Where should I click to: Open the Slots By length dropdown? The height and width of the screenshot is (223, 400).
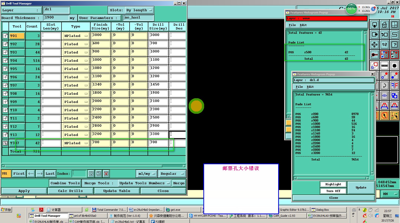pos(139,10)
